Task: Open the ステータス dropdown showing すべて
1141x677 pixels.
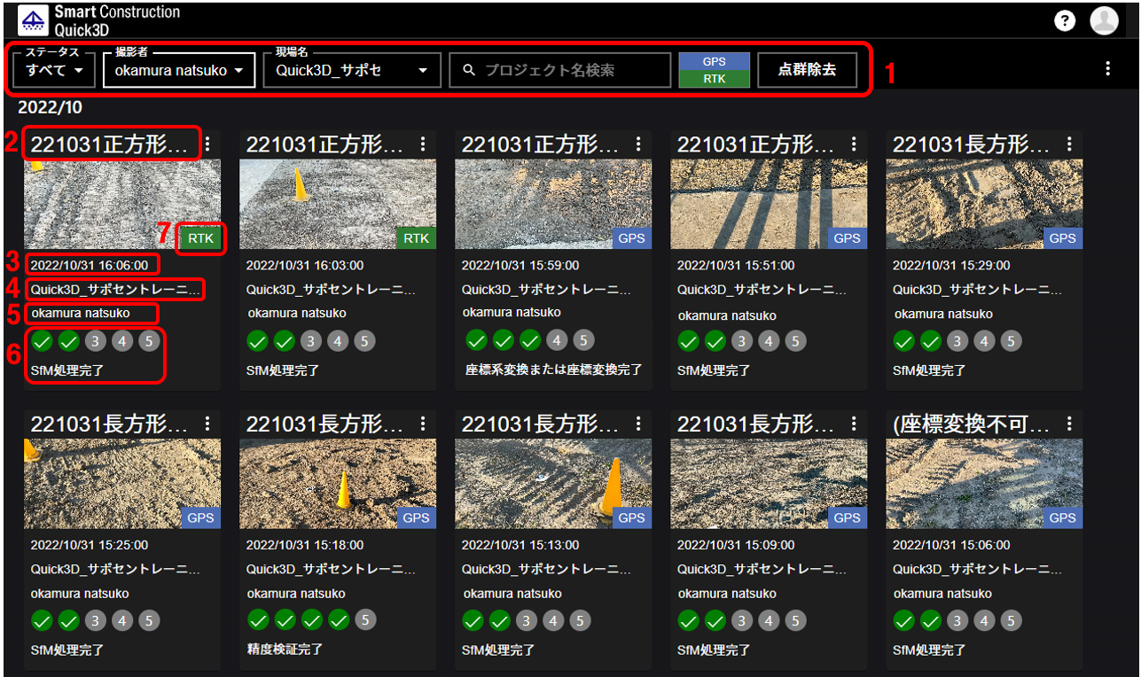Action: 54,70
